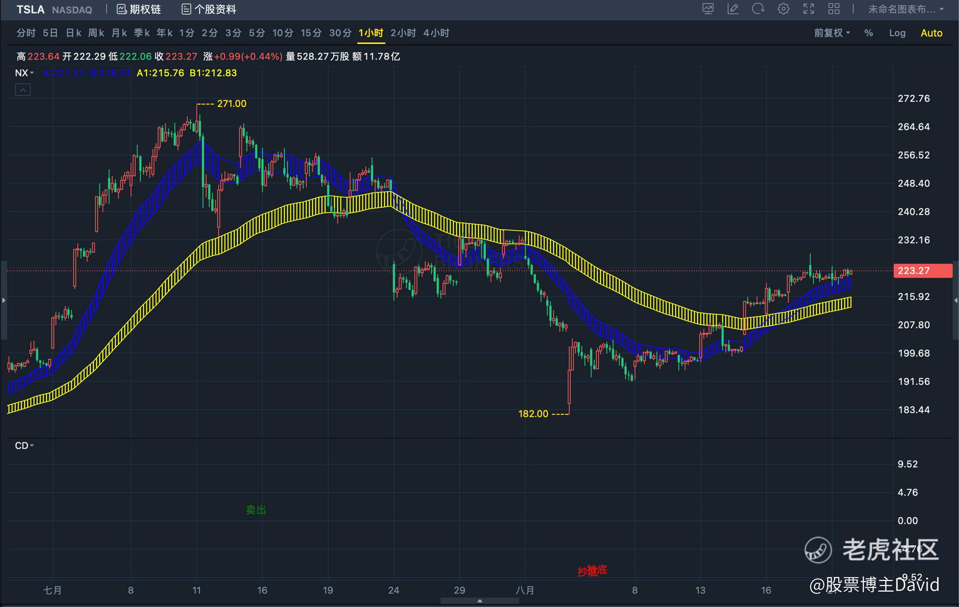Image resolution: width=959 pixels, height=607 pixels.
Task: Click the 15分 interval button
Action: coord(311,33)
